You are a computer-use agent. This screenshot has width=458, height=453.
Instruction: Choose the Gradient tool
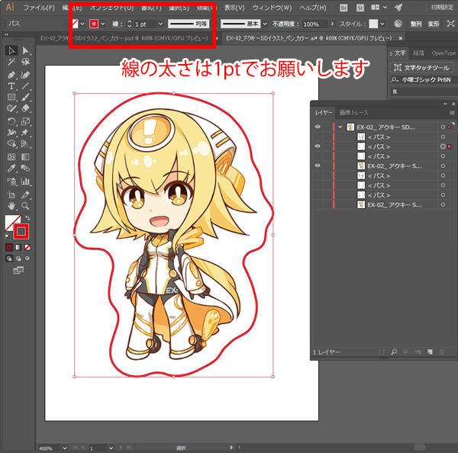25,157
